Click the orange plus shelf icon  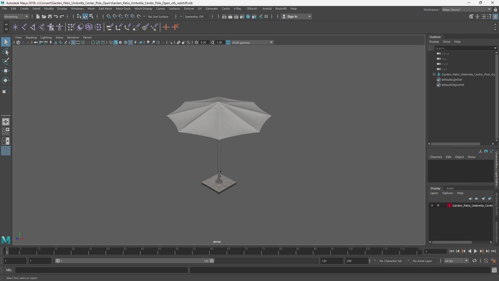click(x=166, y=27)
